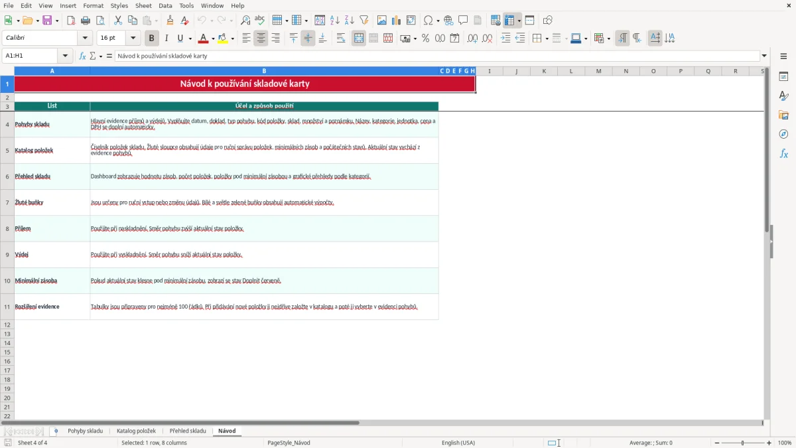Open Format menu
796x448 pixels.
[x=94, y=5]
